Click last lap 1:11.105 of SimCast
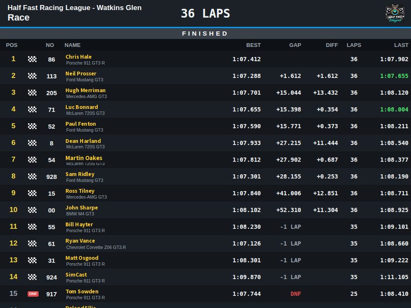This screenshot has height=308, width=411. (394, 277)
